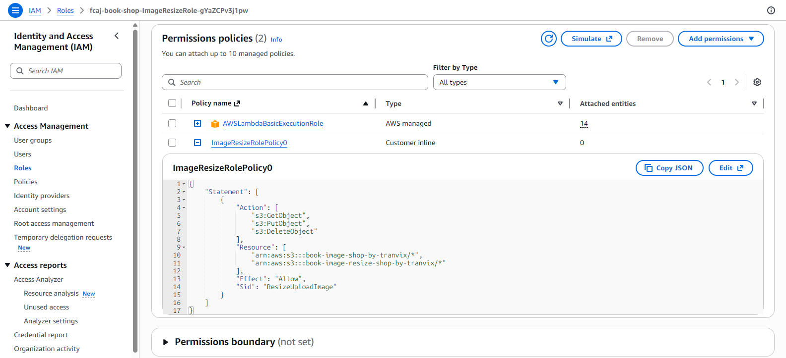Refresh the permissions policies list

click(x=549, y=39)
